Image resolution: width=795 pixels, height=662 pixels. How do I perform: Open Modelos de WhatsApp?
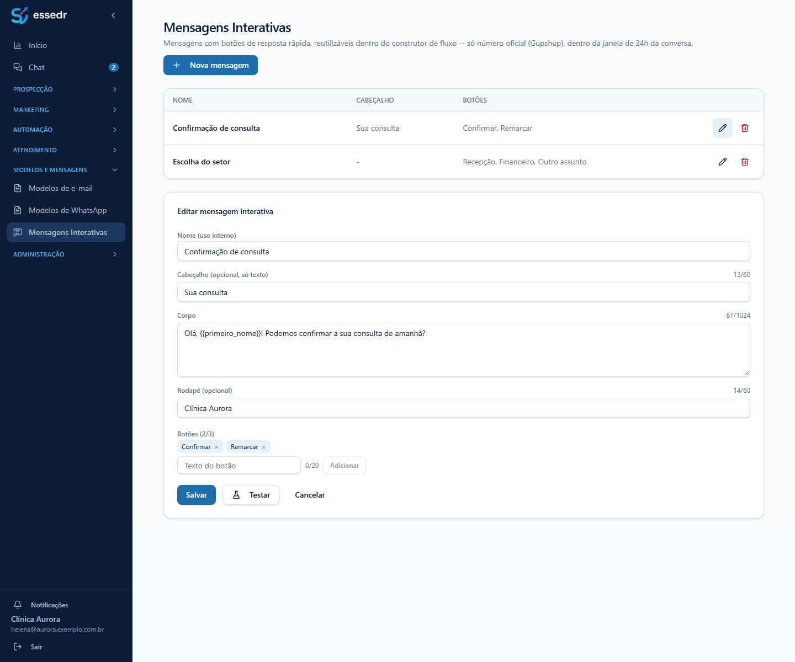pyautogui.click(x=66, y=210)
